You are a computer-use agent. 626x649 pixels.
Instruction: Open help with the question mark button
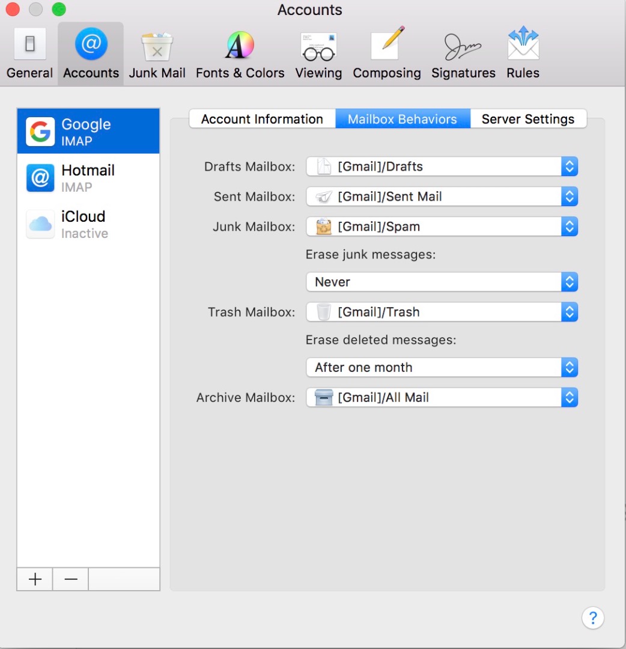593,618
